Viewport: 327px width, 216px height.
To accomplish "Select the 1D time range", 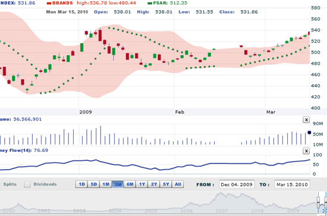I will click(x=82, y=185).
